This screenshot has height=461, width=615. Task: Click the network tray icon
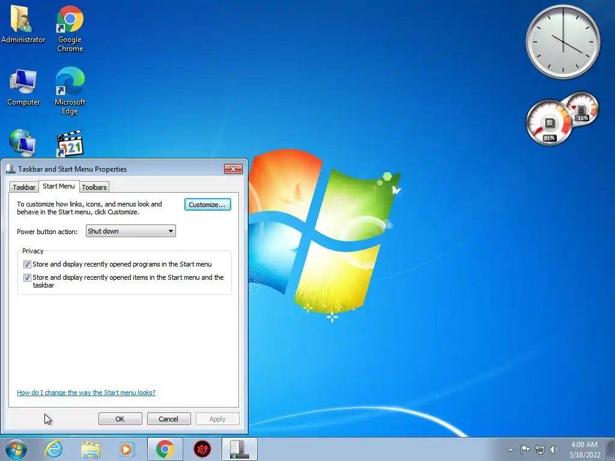(540, 449)
